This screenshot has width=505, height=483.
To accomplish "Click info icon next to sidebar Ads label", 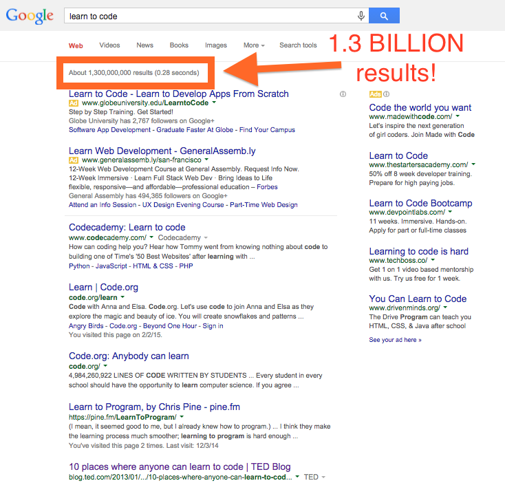I will [x=386, y=94].
